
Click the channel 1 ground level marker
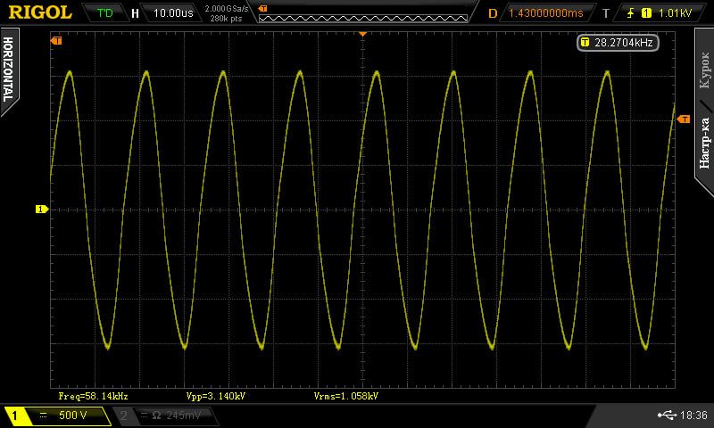(41, 210)
